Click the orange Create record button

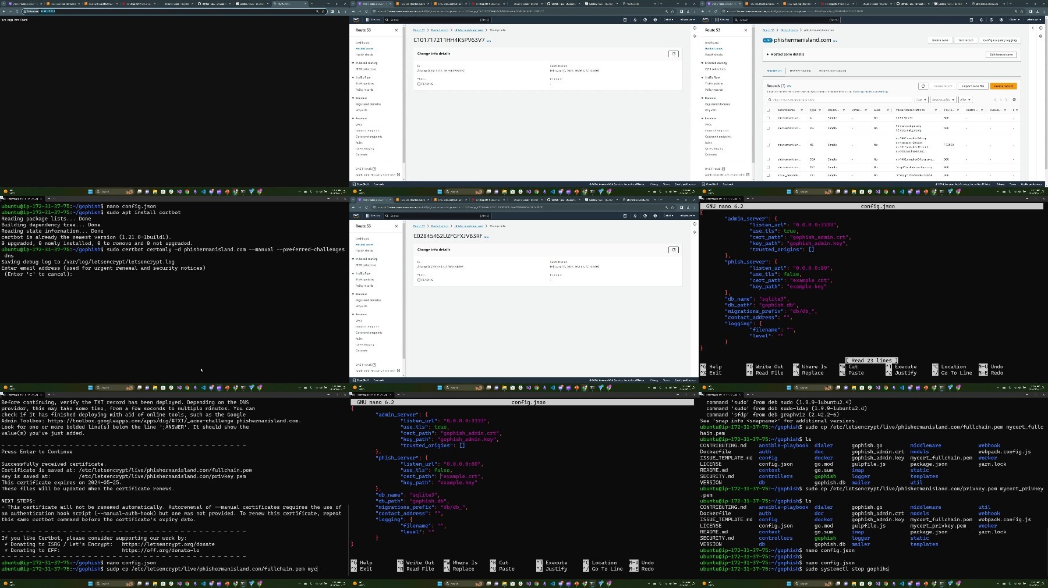[x=1003, y=86]
